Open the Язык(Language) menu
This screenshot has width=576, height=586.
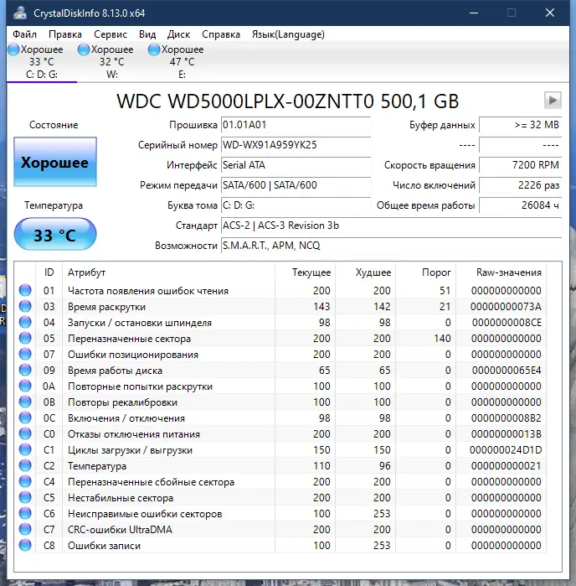pyautogui.click(x=288, y=34)
